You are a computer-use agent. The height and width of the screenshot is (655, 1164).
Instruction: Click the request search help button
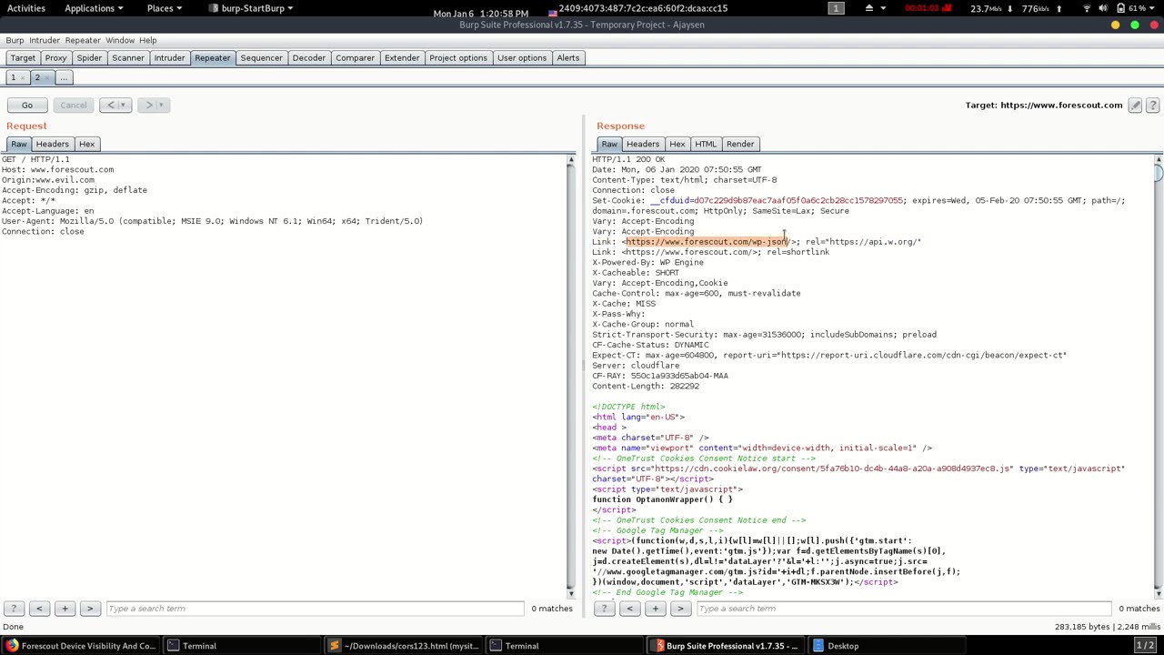point(14,609)
